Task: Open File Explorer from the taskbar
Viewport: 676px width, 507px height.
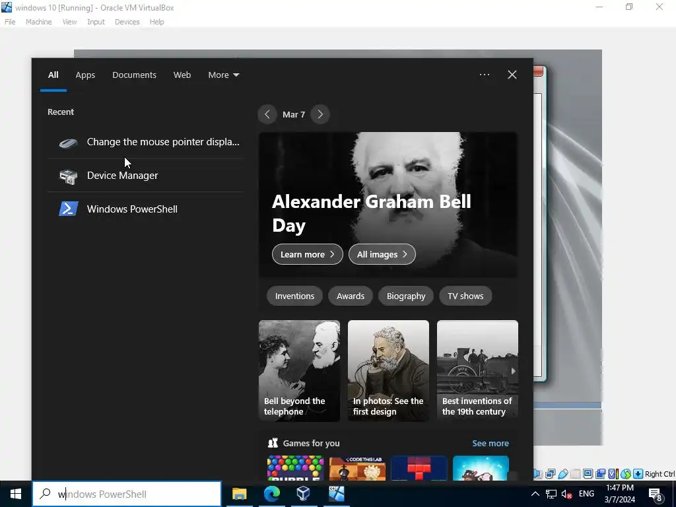Action: (239, 494)
